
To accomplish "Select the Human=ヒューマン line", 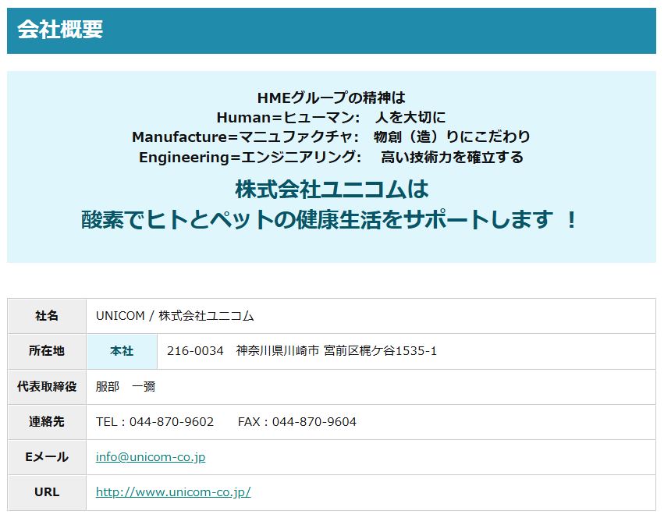I will click(x=331, y=117).
